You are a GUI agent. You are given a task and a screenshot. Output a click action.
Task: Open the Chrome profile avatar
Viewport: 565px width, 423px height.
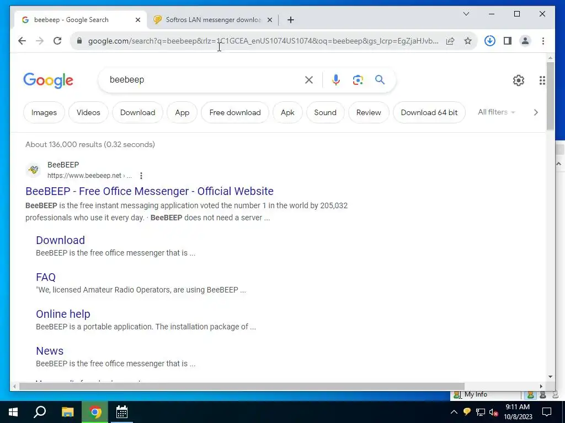point(525,41)
